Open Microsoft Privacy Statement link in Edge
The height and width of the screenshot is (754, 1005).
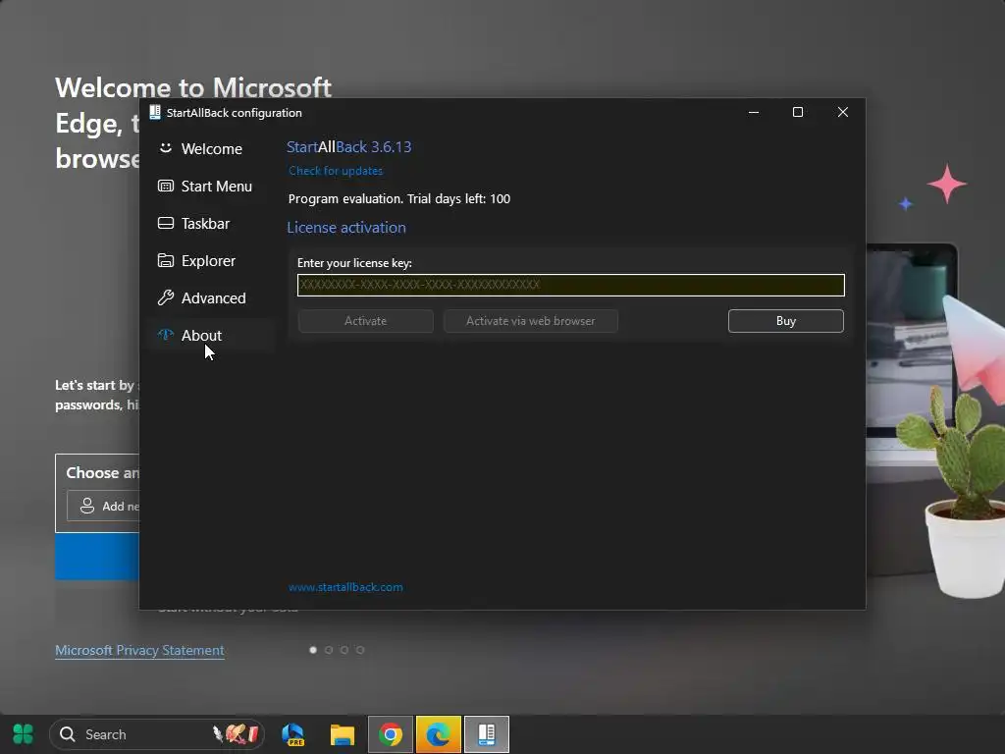pos(139,650)
